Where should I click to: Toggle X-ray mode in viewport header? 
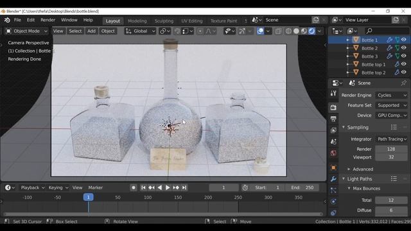tap(278, 31)
